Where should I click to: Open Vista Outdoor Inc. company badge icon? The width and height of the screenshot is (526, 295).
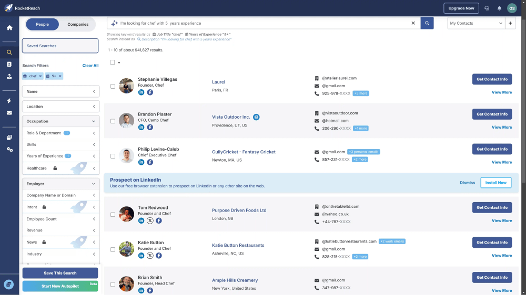[x=256, y=117]
